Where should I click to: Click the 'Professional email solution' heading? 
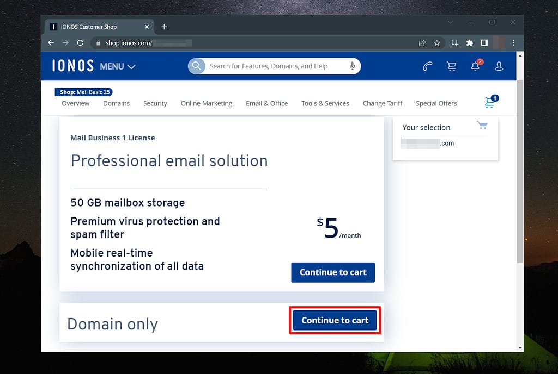tap(169, 161)
